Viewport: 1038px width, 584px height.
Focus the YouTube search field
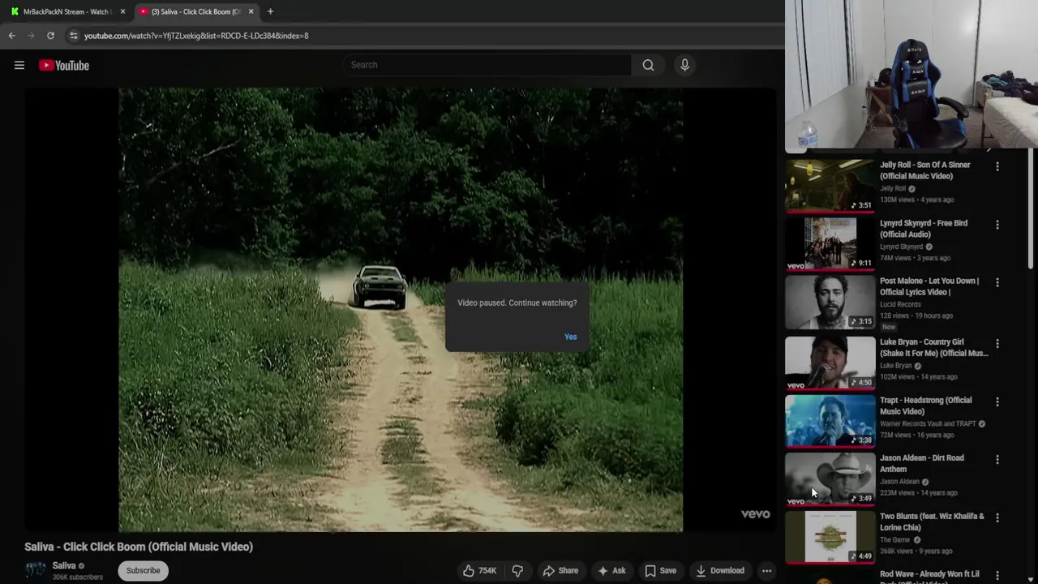(487, 65)
